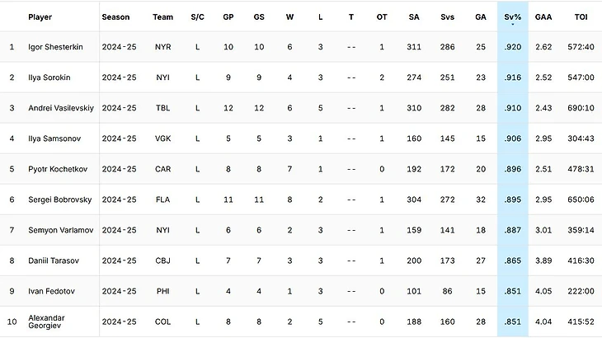Select the Season column header
The width and height of the screenshot is (602, 338).
point(115,16)
